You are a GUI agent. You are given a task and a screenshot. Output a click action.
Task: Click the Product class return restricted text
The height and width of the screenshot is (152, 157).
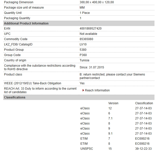112,76
